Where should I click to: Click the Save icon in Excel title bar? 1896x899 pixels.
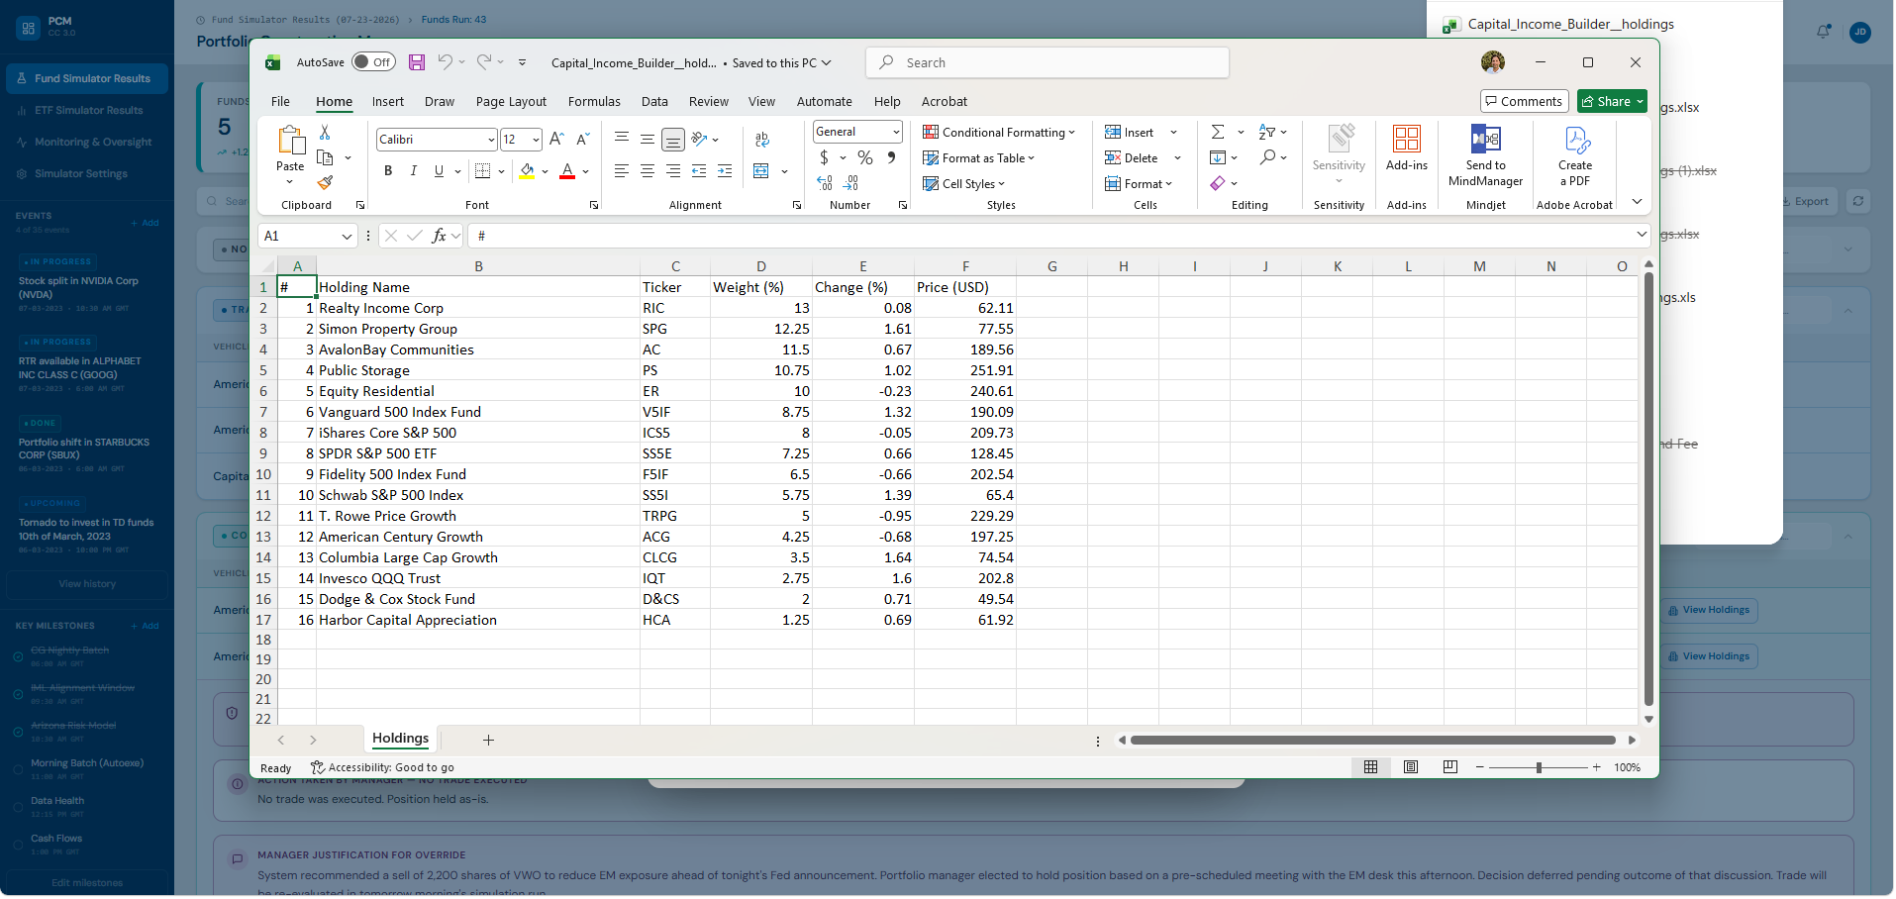pos(417,62)
